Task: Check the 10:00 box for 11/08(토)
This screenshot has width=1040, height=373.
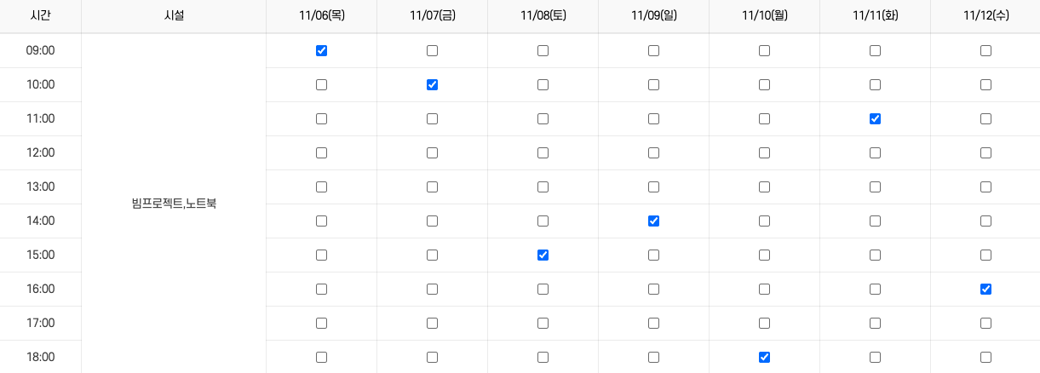Action: [x=543, y=85]
